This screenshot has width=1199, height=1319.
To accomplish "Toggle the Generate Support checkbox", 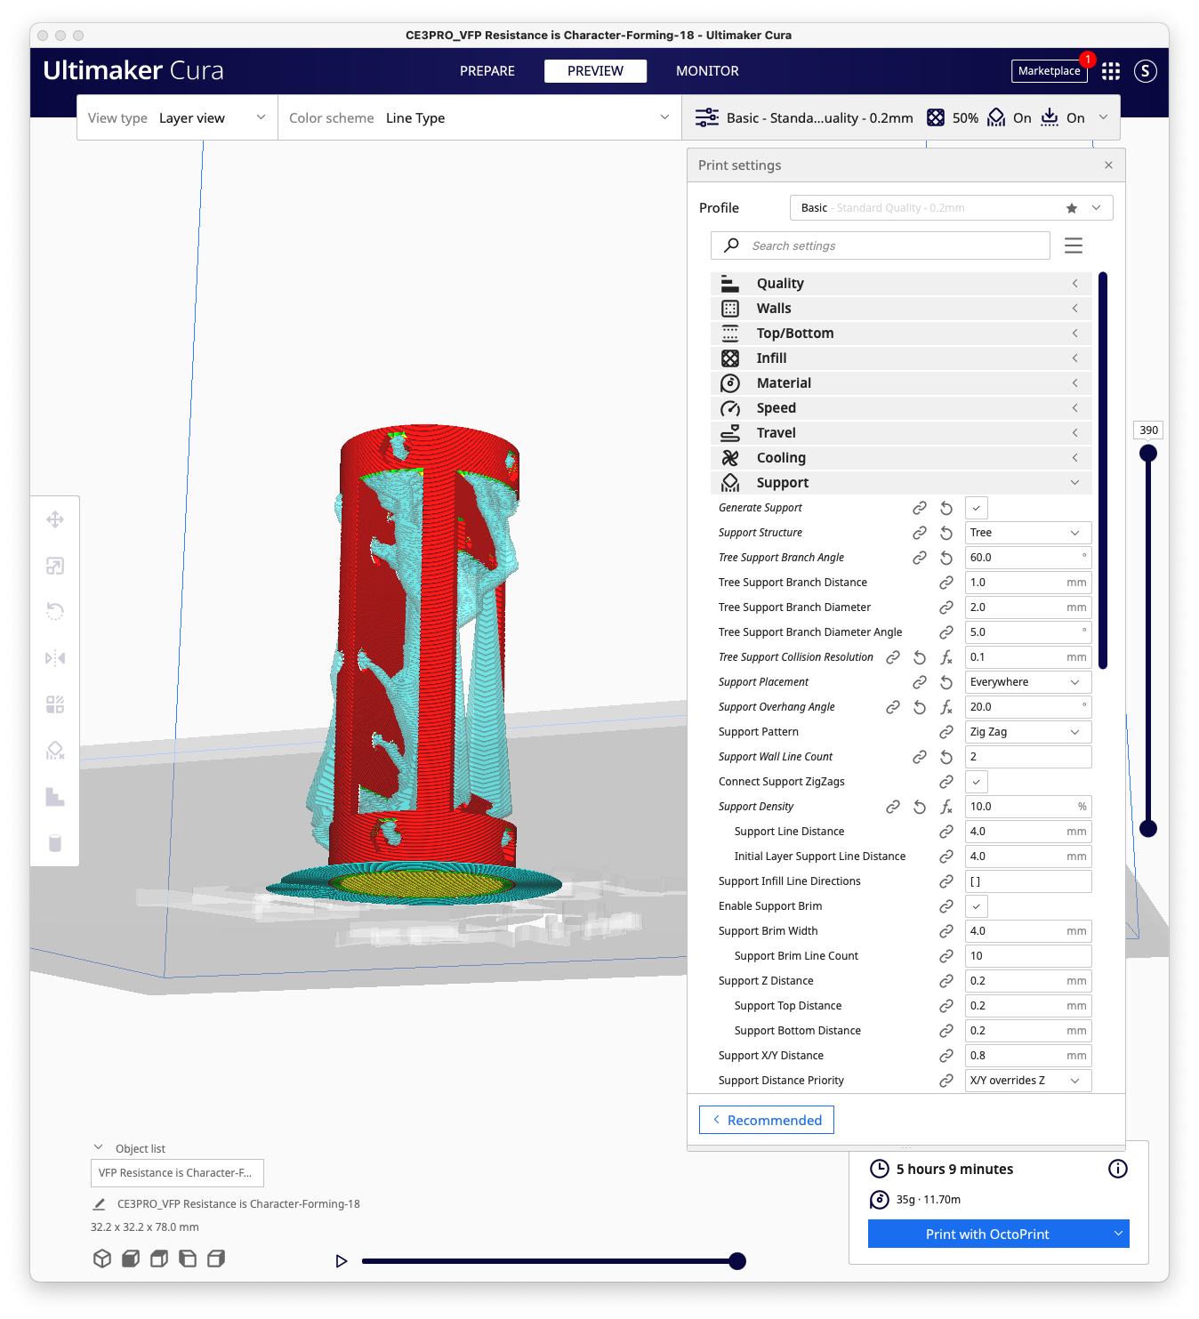I will [x=977, y=508].
